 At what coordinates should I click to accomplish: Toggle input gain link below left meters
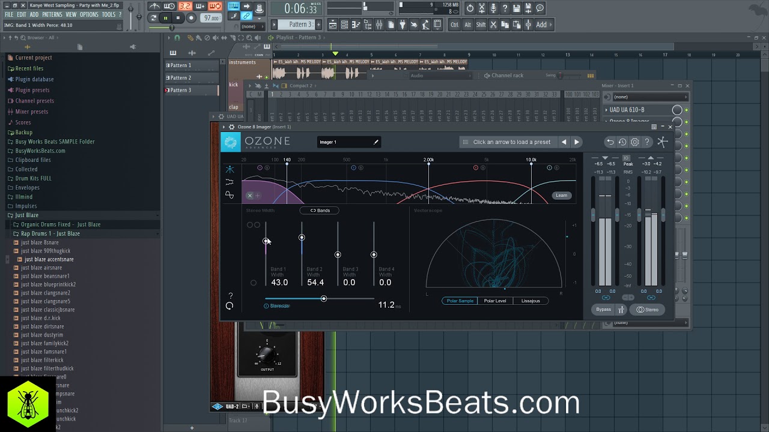click(606, 298)
